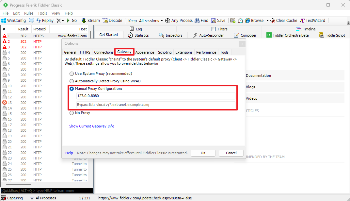Open the Timeline tab
Image resolution: width=350 pixels, height=201 pixels.
point(306,29)
